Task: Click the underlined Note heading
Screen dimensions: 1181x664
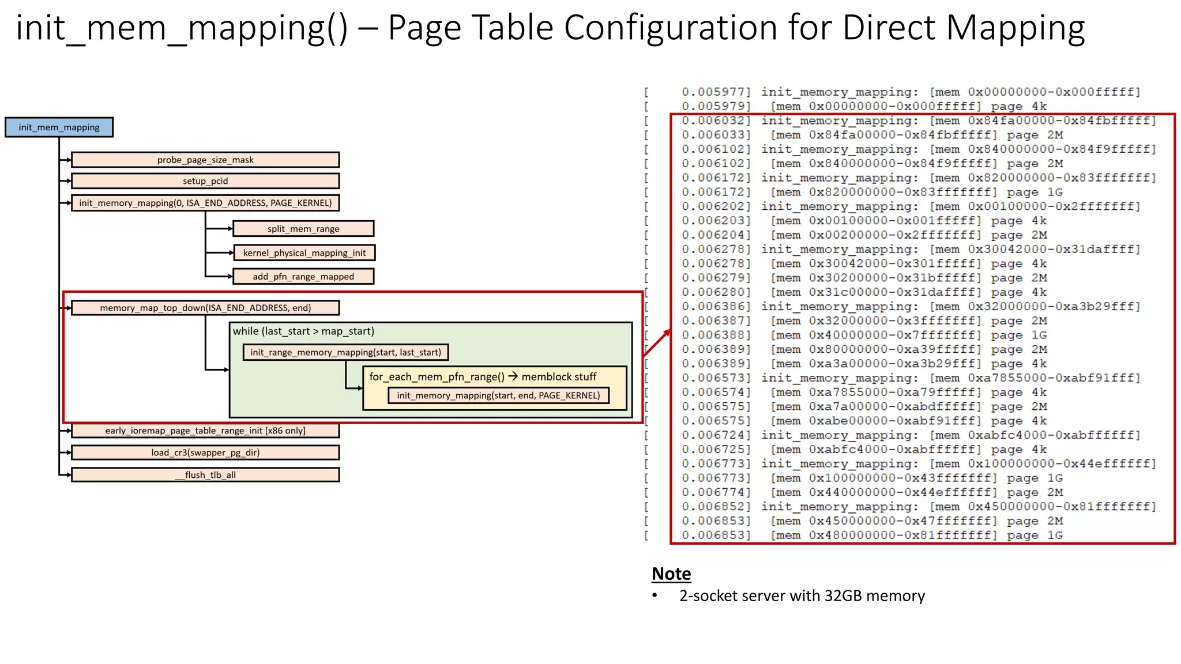Action: tap(671, 574)
